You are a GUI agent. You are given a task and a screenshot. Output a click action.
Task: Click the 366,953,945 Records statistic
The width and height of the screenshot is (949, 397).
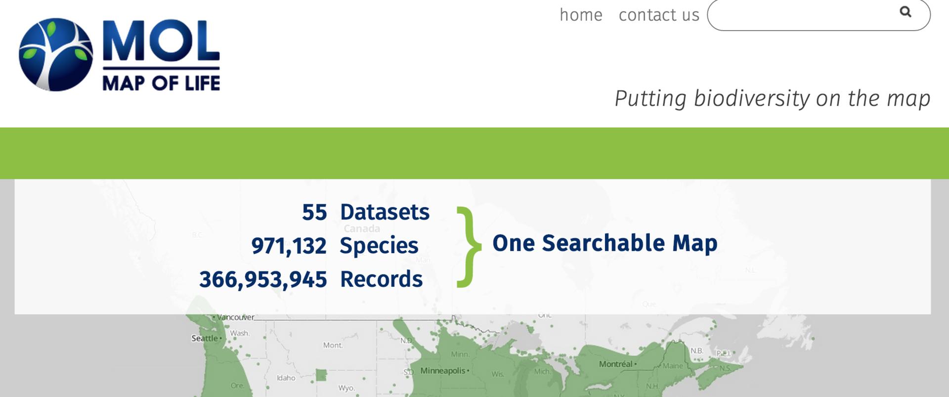[311, 279]
